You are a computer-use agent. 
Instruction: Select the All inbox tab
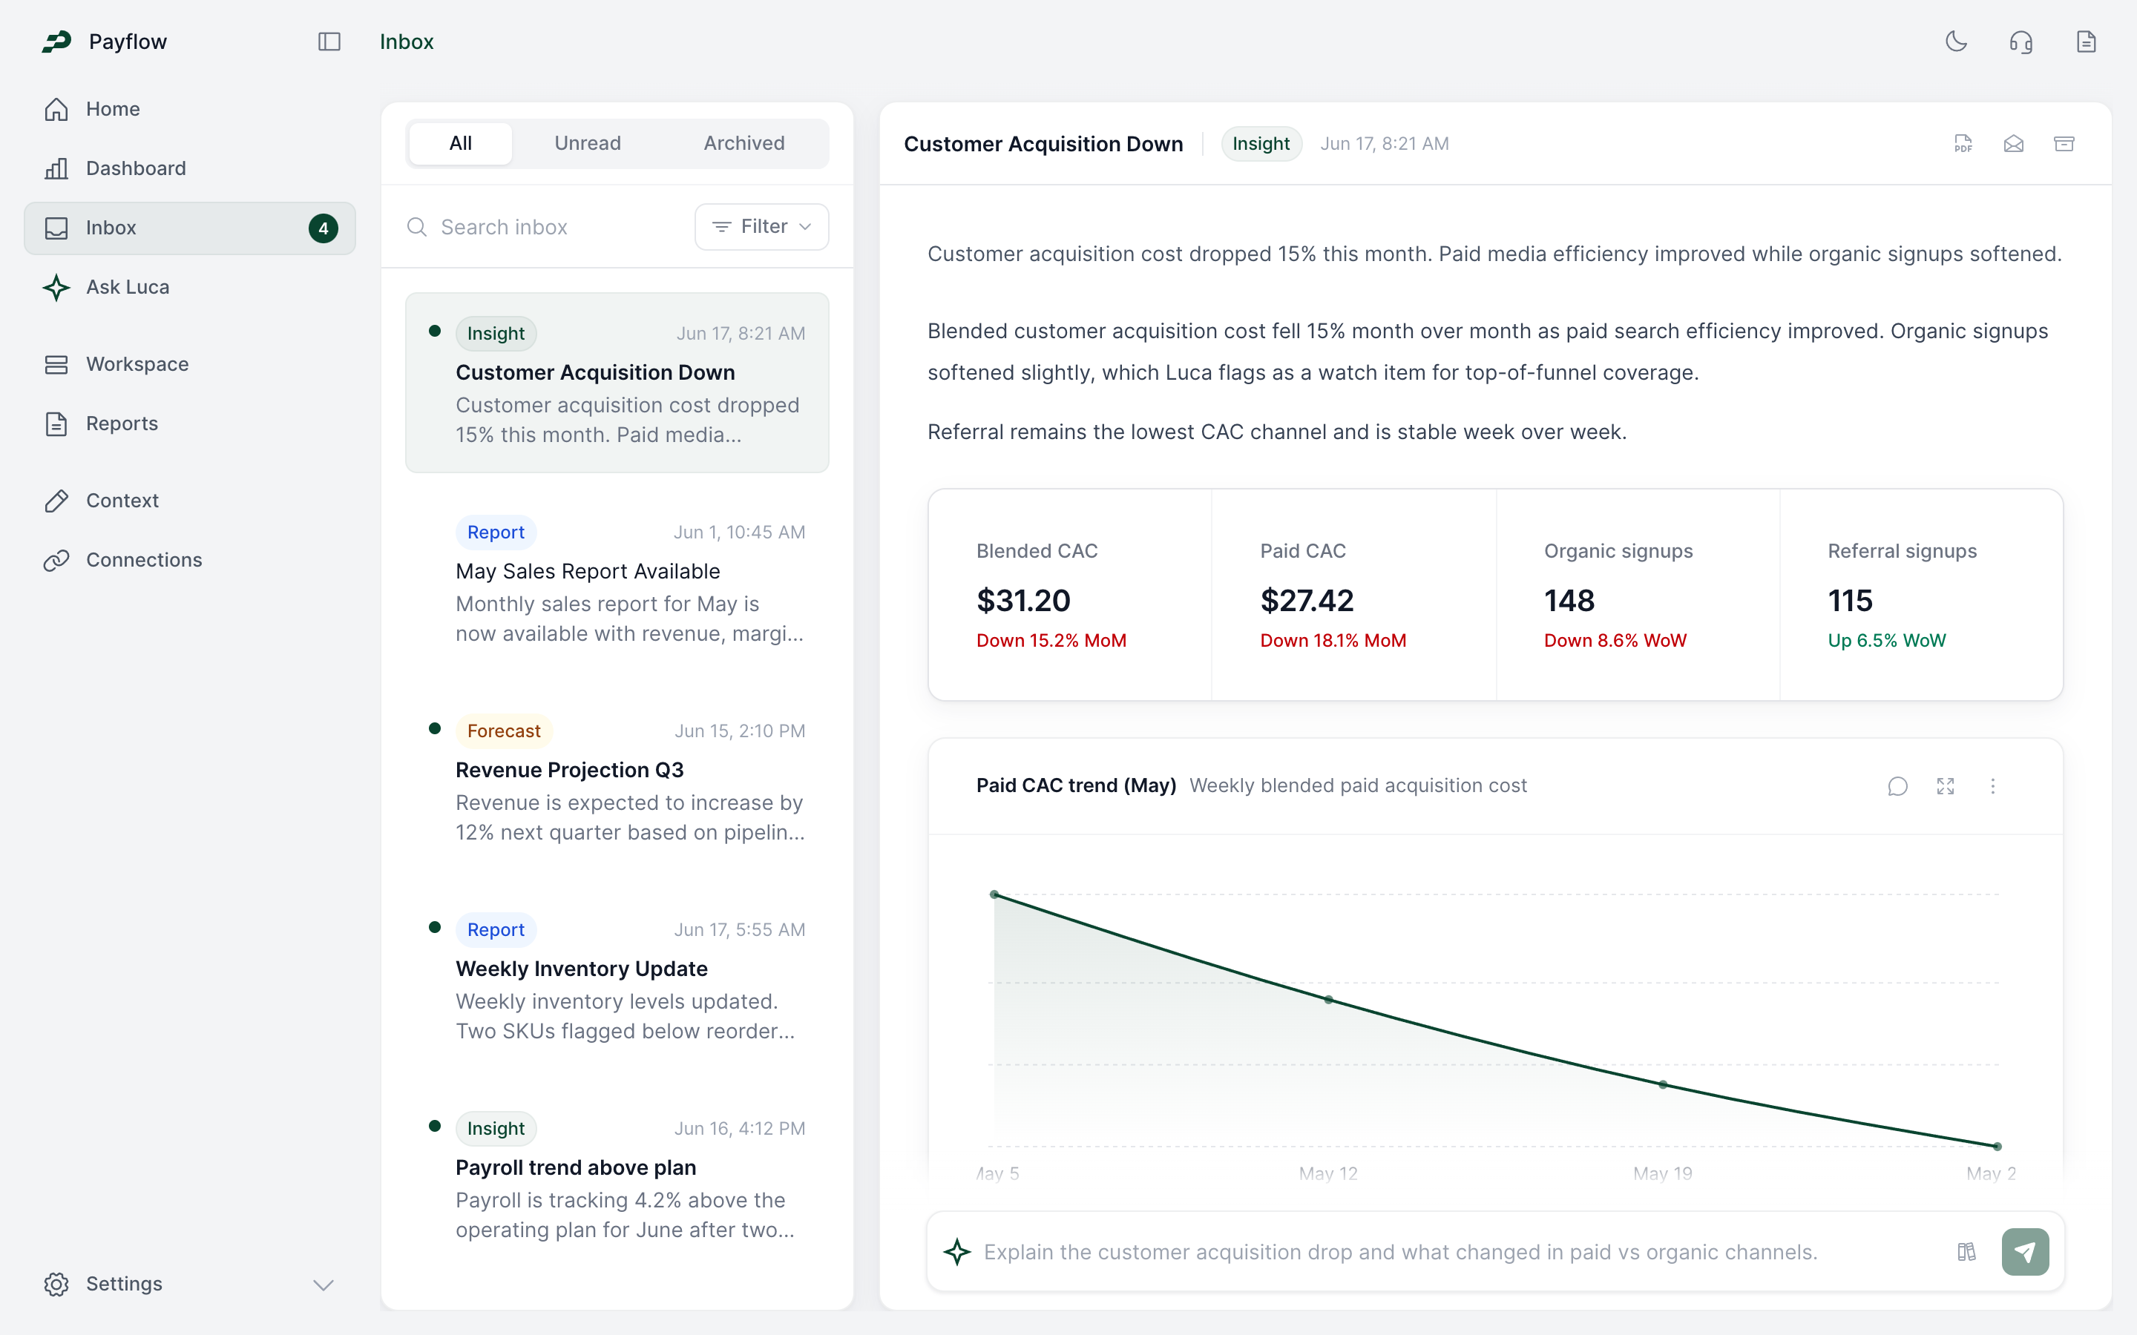(461, 143)
